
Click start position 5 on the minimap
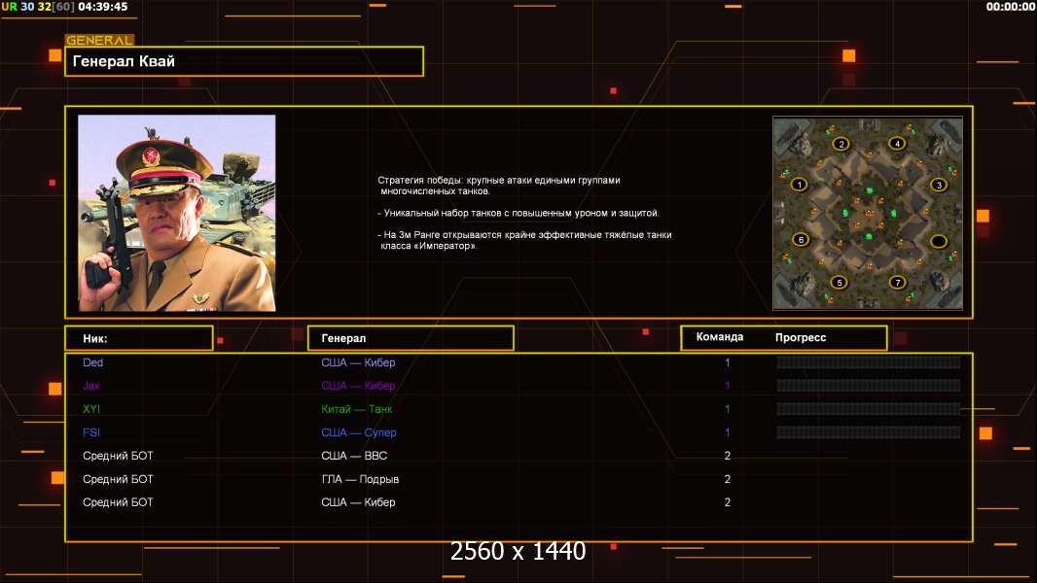tap(840, 283)
